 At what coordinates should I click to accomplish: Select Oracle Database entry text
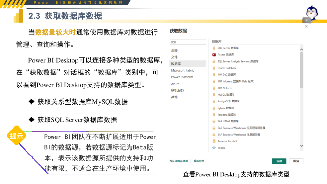(x=227, y=68)
